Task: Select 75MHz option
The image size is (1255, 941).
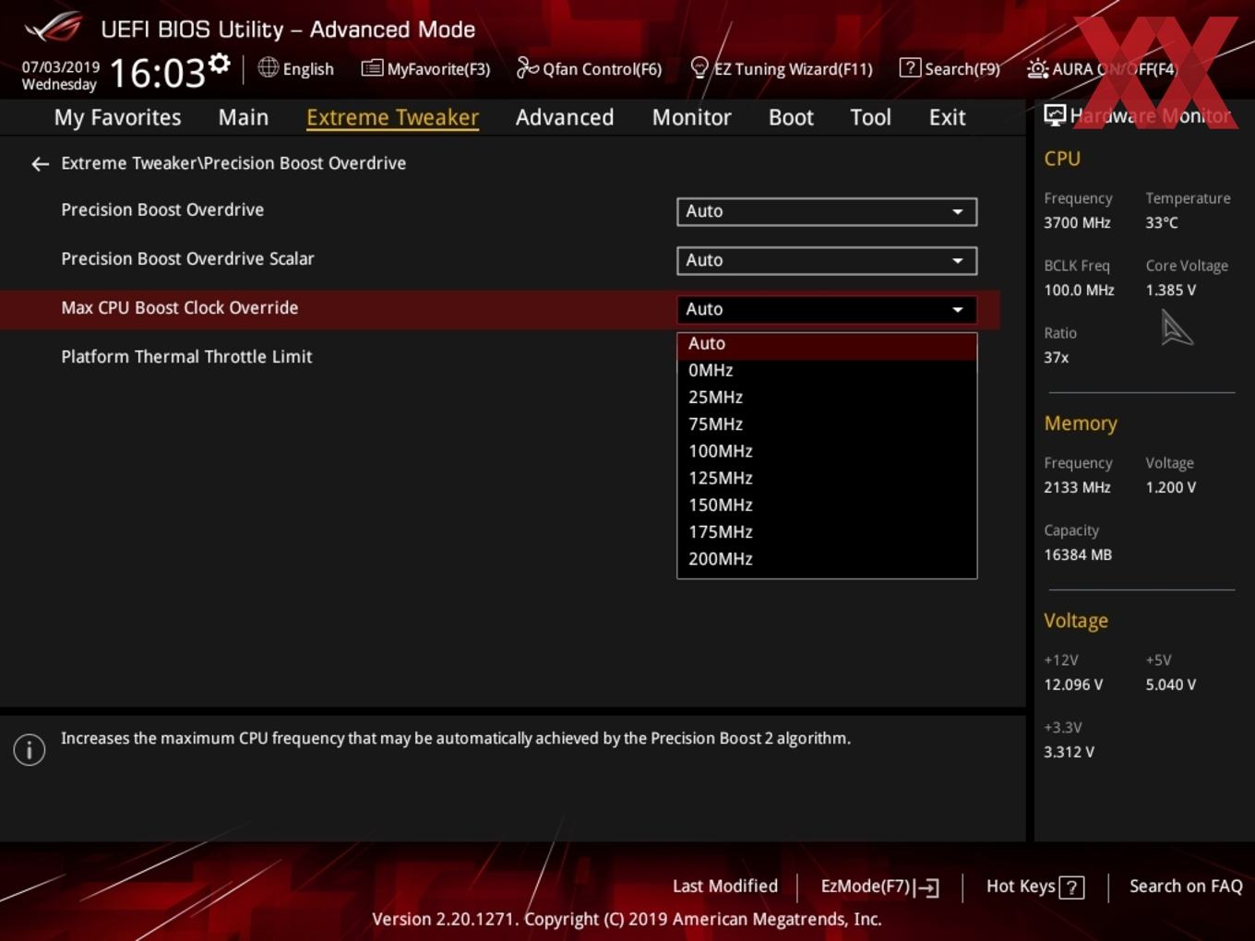Action: pos(827,424)
